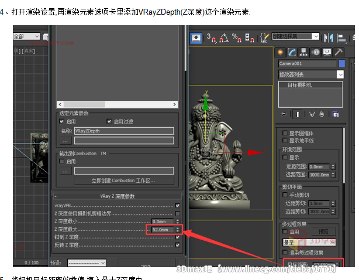Screen dimensions: 359x280
Task: Collapse the VRay Z 深度参数 rollout
Action: [x=117, y=196]
